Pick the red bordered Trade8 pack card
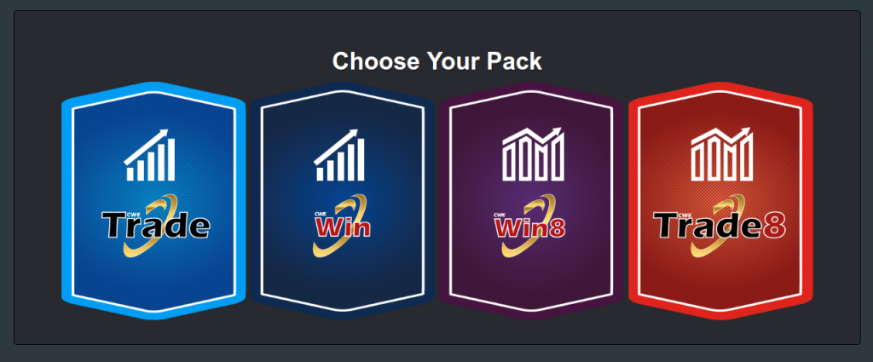 (x=720, y=201)
